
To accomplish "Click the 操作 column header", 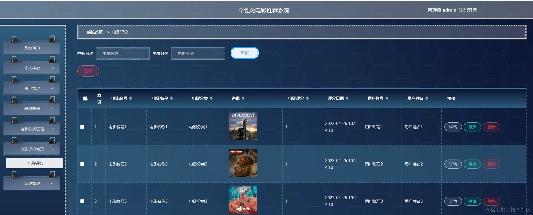I will click(x=451, y=98).
